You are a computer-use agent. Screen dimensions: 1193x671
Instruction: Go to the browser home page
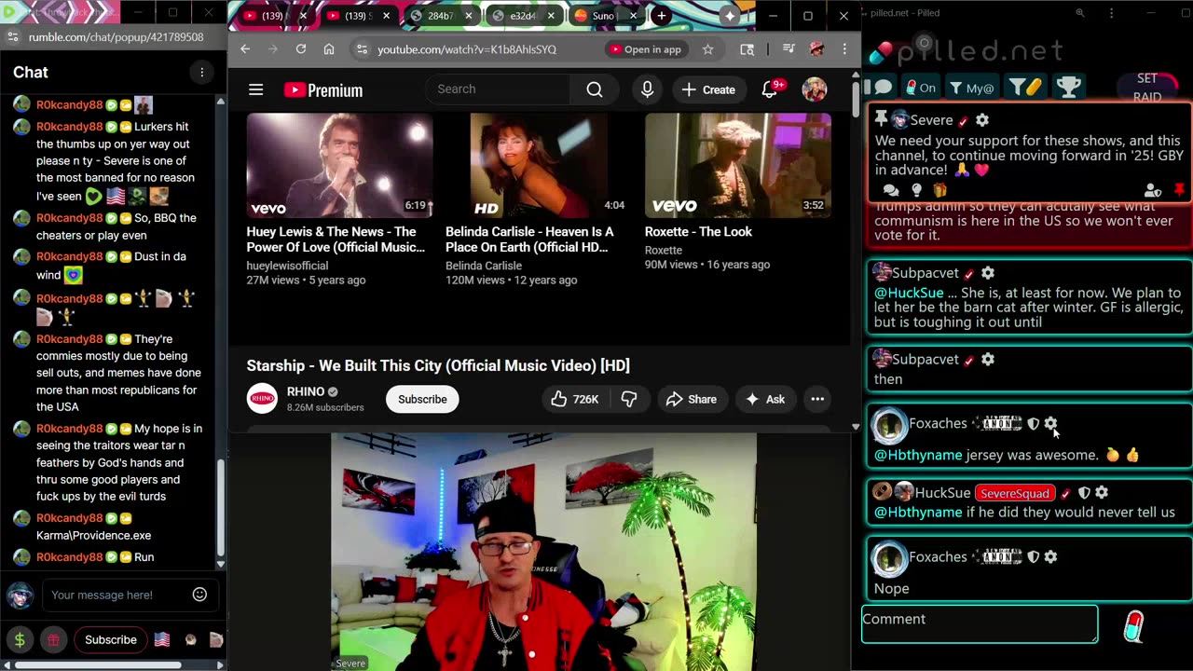tap(329, 49)
